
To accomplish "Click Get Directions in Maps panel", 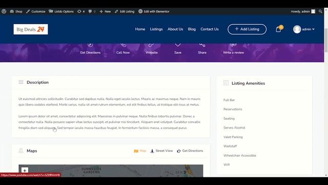I will pyautogui.click(x=190, y=151).
